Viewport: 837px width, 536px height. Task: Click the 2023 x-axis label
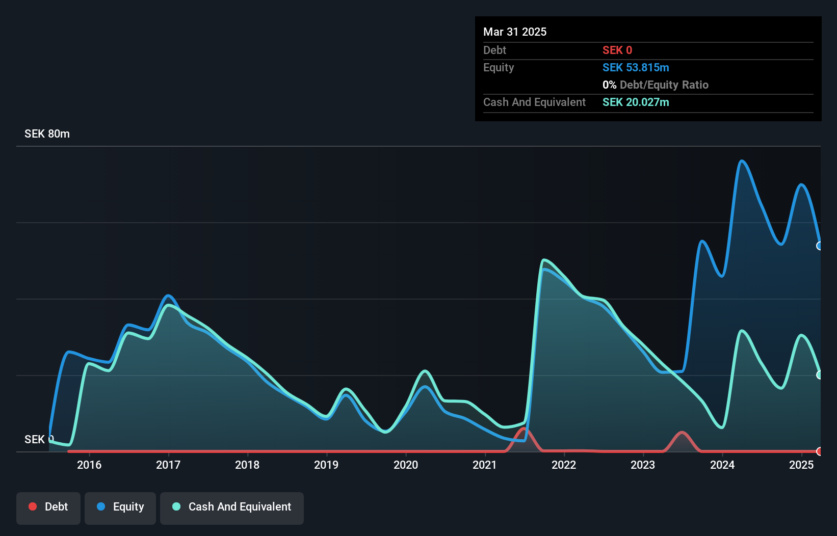[643, 465]
